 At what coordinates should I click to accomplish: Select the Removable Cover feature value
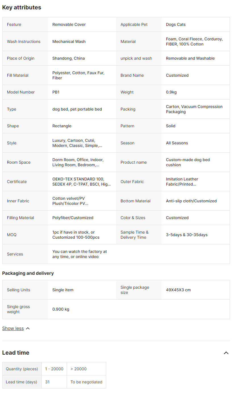69,24
